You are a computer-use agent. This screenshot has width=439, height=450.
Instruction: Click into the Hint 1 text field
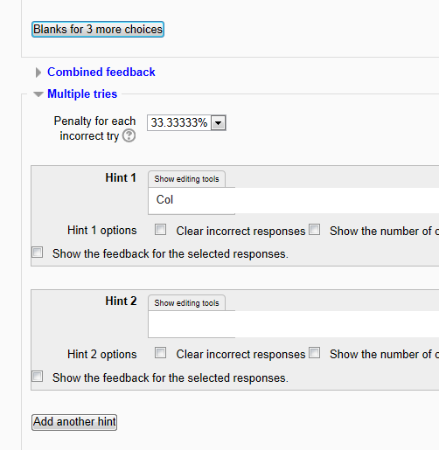click(x=294, y=201)
